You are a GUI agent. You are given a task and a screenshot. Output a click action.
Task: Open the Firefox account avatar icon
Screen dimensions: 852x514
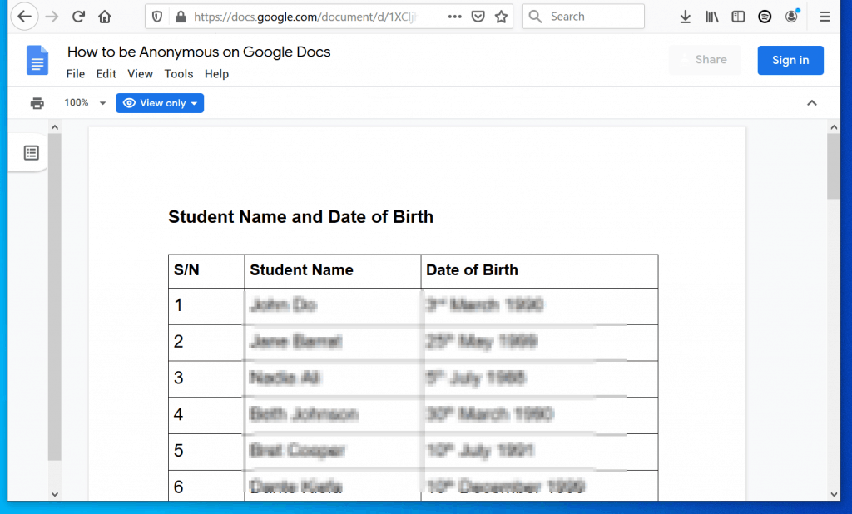(x=792, y=17)
